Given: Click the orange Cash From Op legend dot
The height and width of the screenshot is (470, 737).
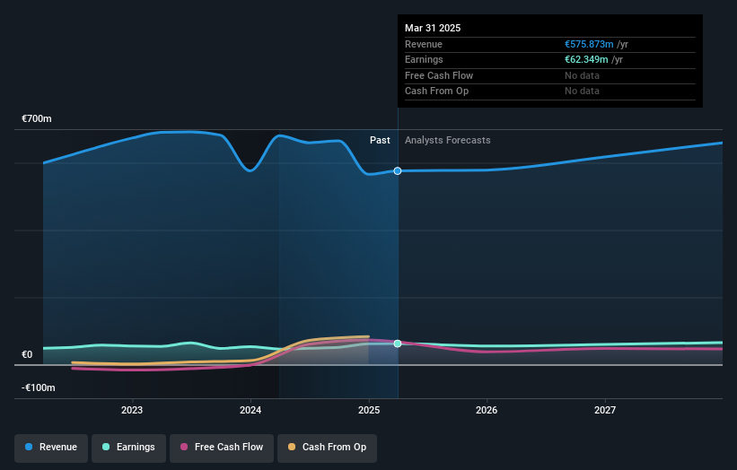Looking at the screenshot, I should point(292,447).
